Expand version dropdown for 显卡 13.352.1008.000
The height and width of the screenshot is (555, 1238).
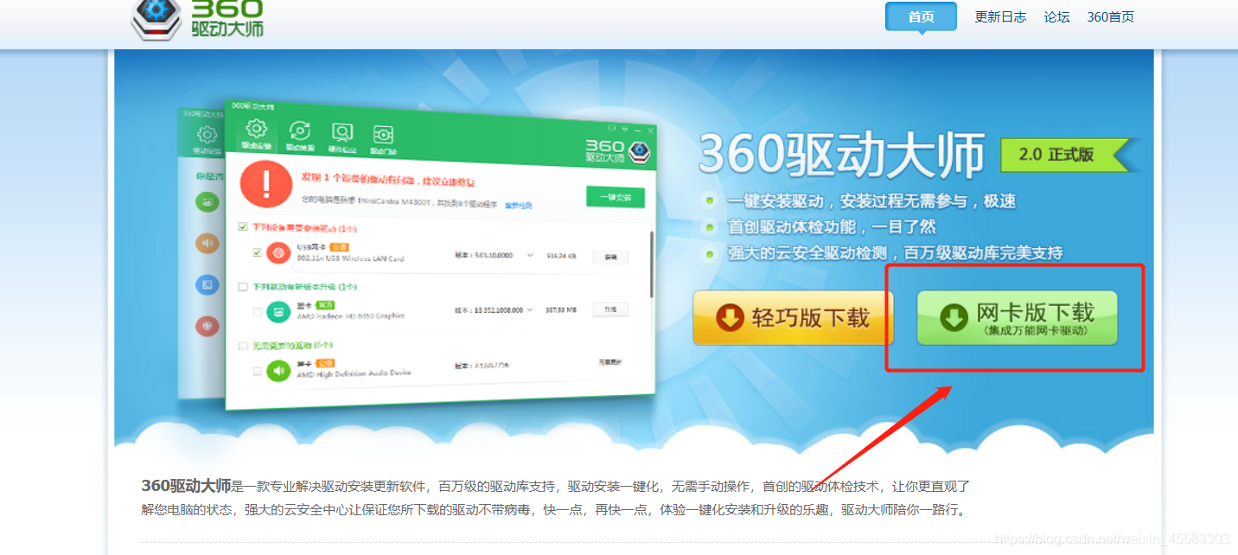click(x=529, y=310)
